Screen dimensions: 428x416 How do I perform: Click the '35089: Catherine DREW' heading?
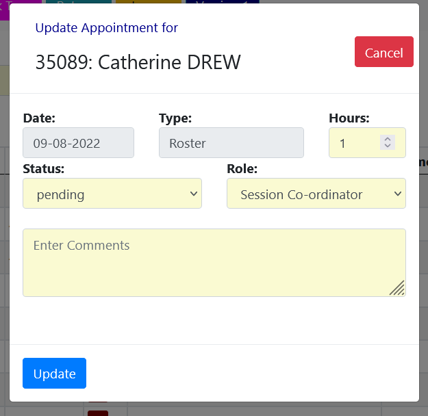pyautogui.click(x=138, y=62)
